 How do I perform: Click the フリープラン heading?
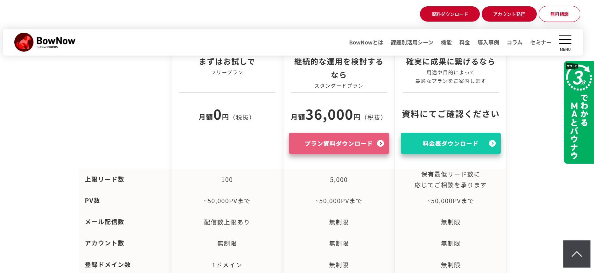coord(227,72)
